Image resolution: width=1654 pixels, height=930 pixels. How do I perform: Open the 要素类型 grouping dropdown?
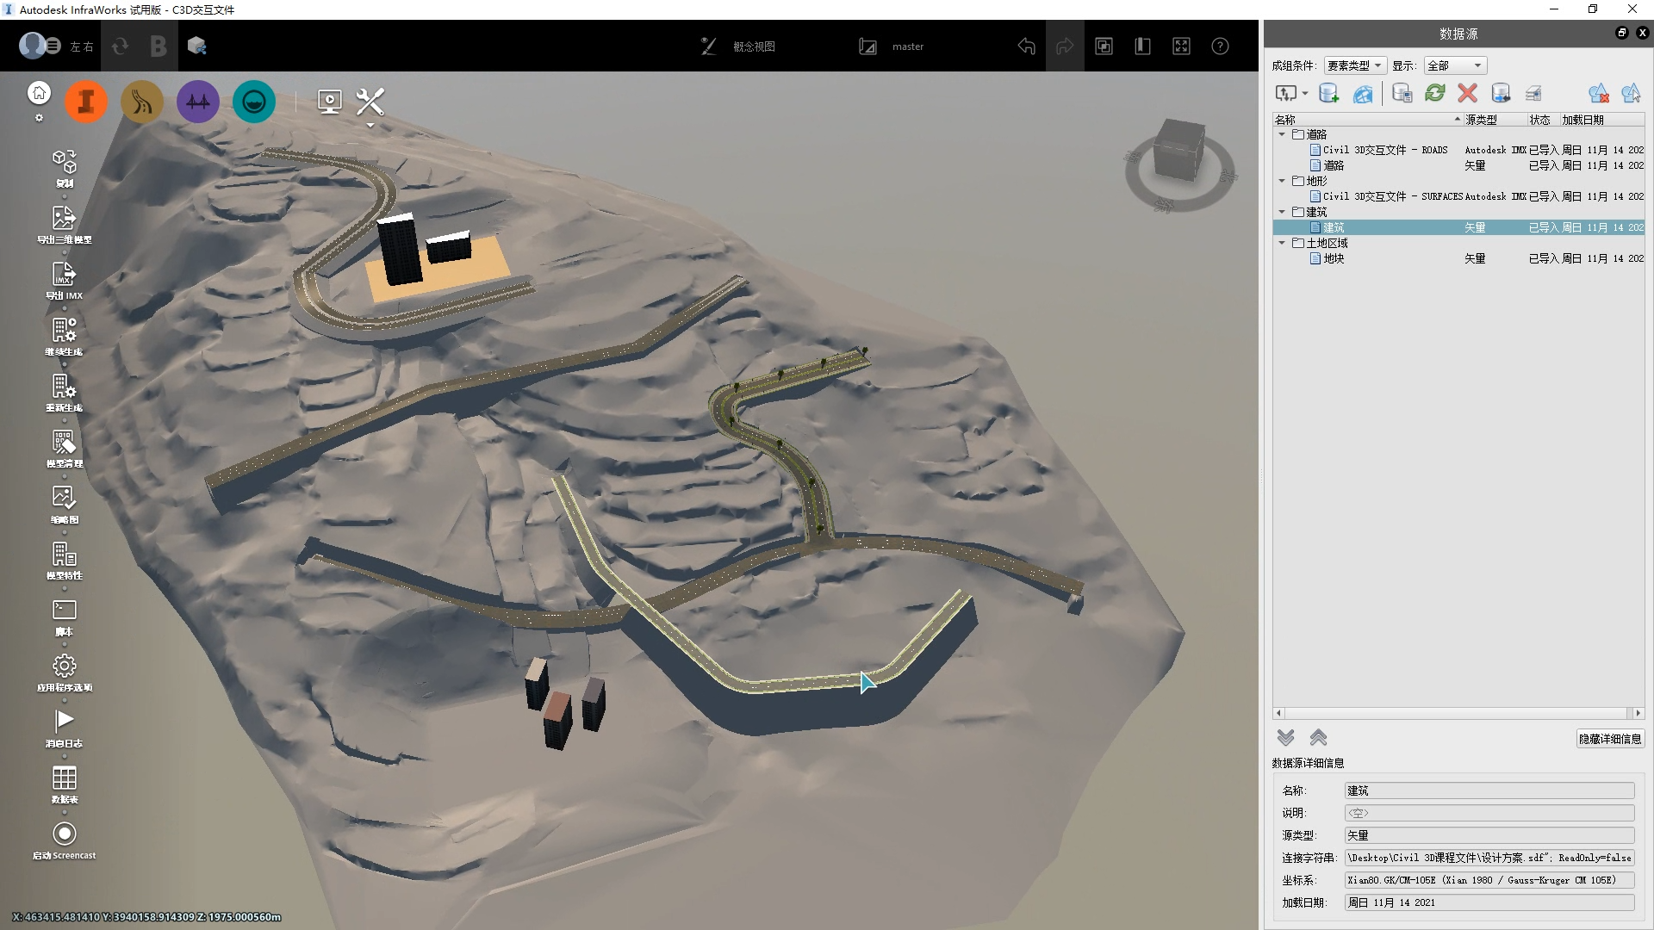[x=1354, y=65]
